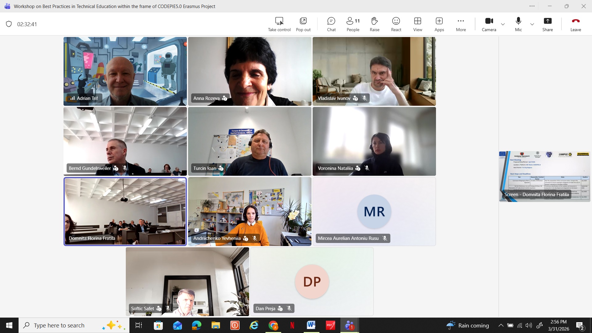The height and width of the screenshot is (333, 592).
Task: Open the View layout menu
Action: coord(417,24)
